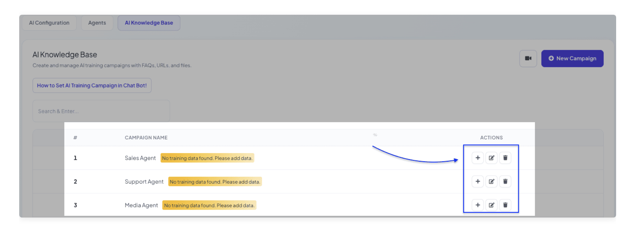This screenshot has width=635, height=234.
Task: Click row number 3 cell
Action: [75, 205]
